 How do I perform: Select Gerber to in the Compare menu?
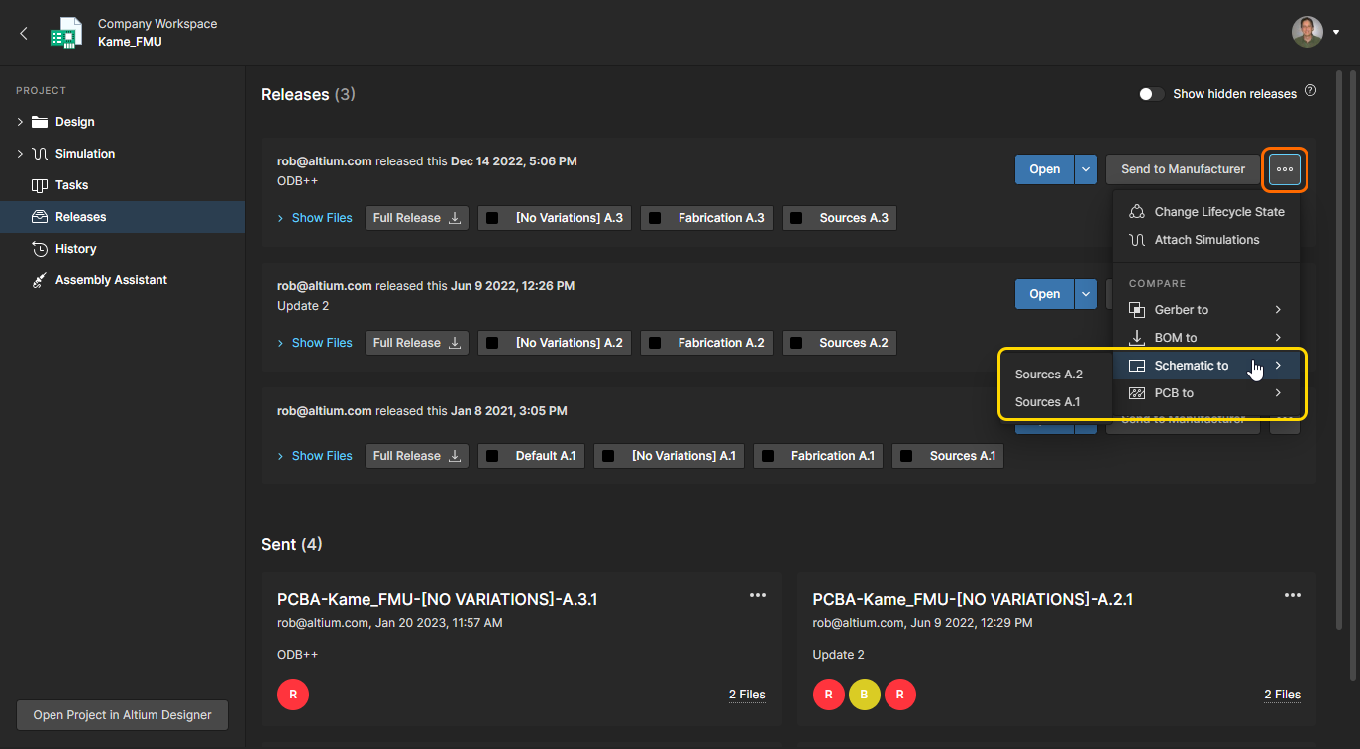click(1206, 310)
